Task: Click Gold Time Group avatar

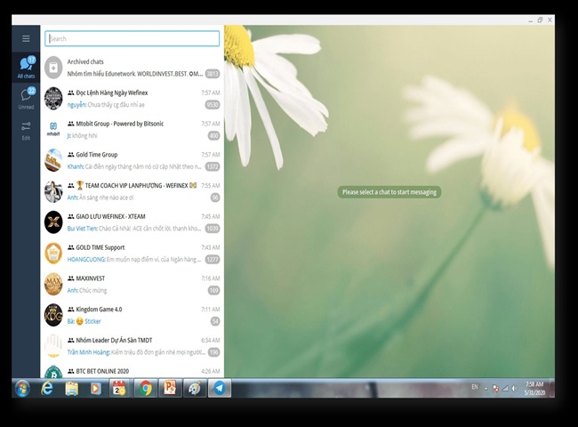Action: [x=53, y=160]
